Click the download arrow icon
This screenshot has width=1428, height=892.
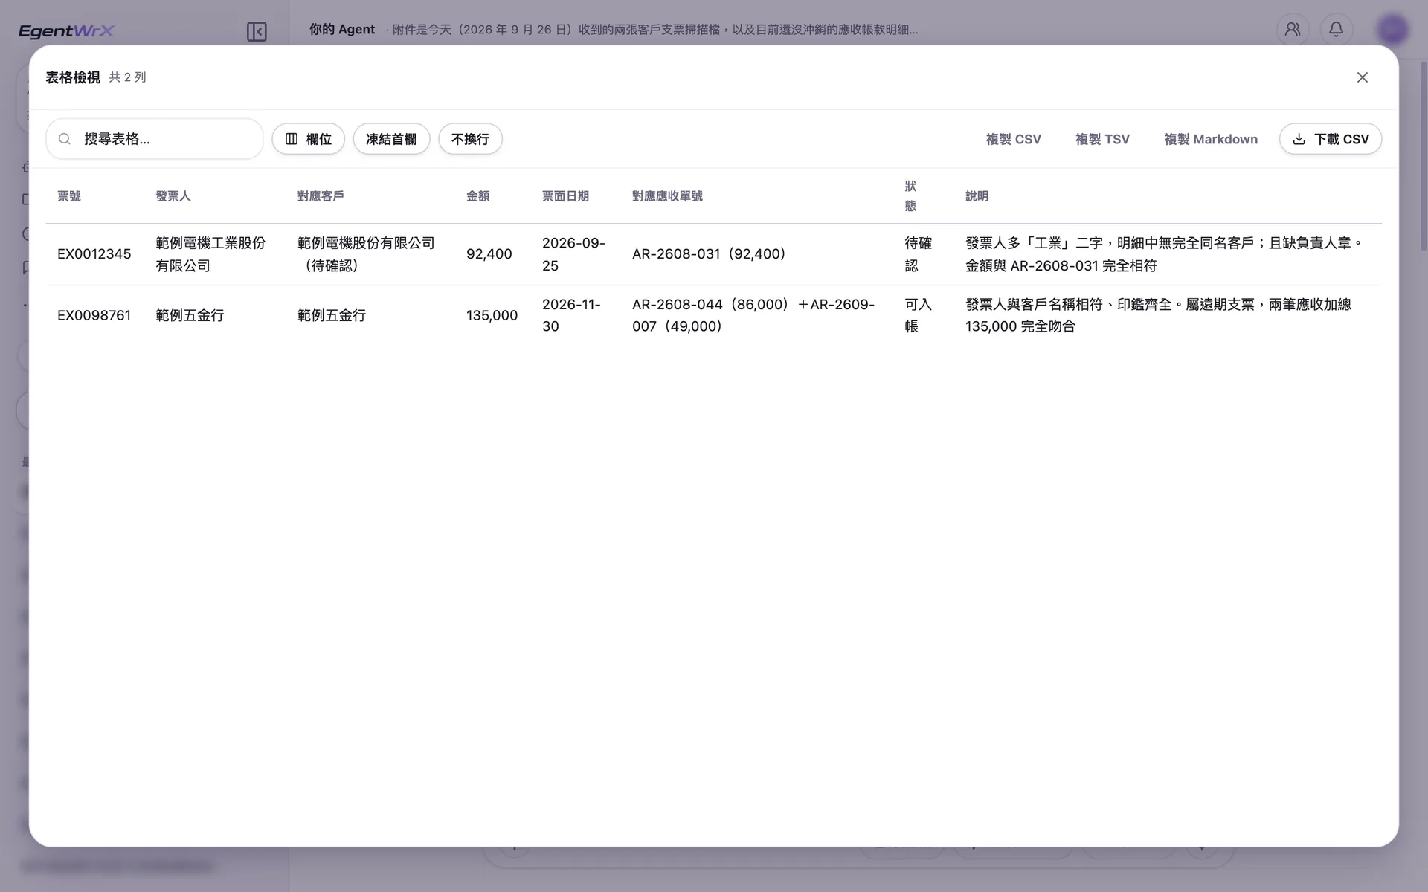[x=1299, y=139]
